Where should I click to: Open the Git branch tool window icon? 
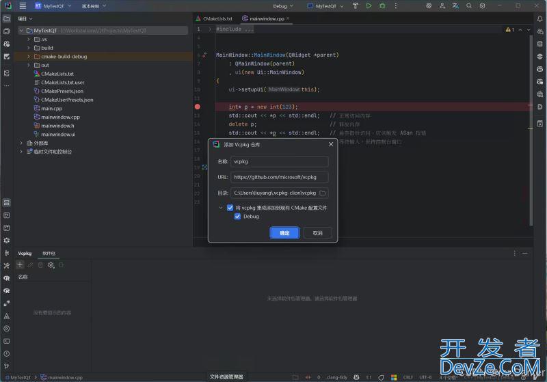pyautogui.click(x=7, y=366)
